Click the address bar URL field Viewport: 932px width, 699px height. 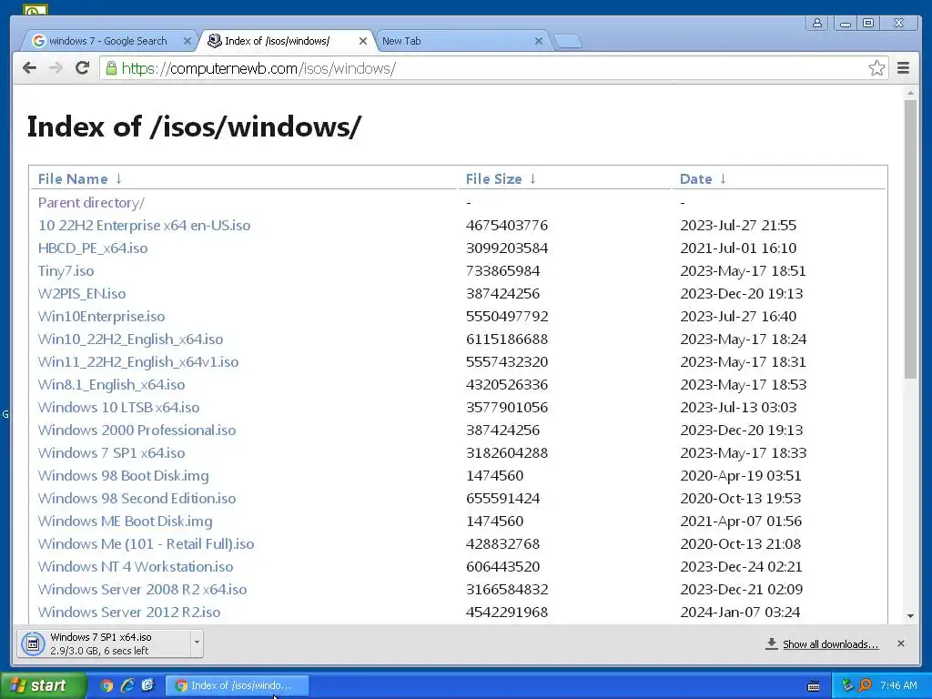coord(488,67)
